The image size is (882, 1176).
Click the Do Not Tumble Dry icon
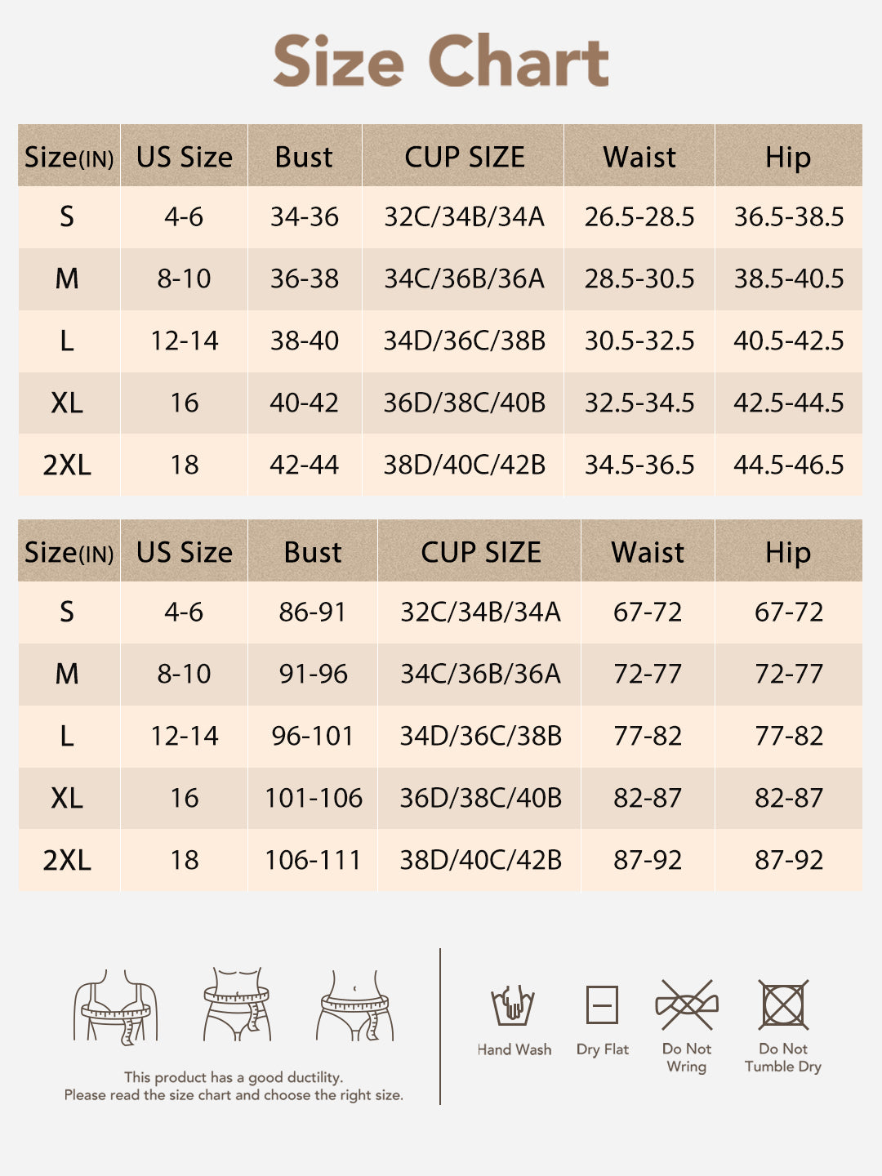pos(783,1004)
